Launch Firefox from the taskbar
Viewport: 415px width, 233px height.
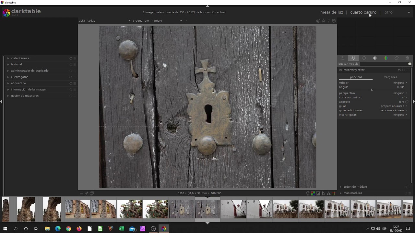[x=79, y=229]
